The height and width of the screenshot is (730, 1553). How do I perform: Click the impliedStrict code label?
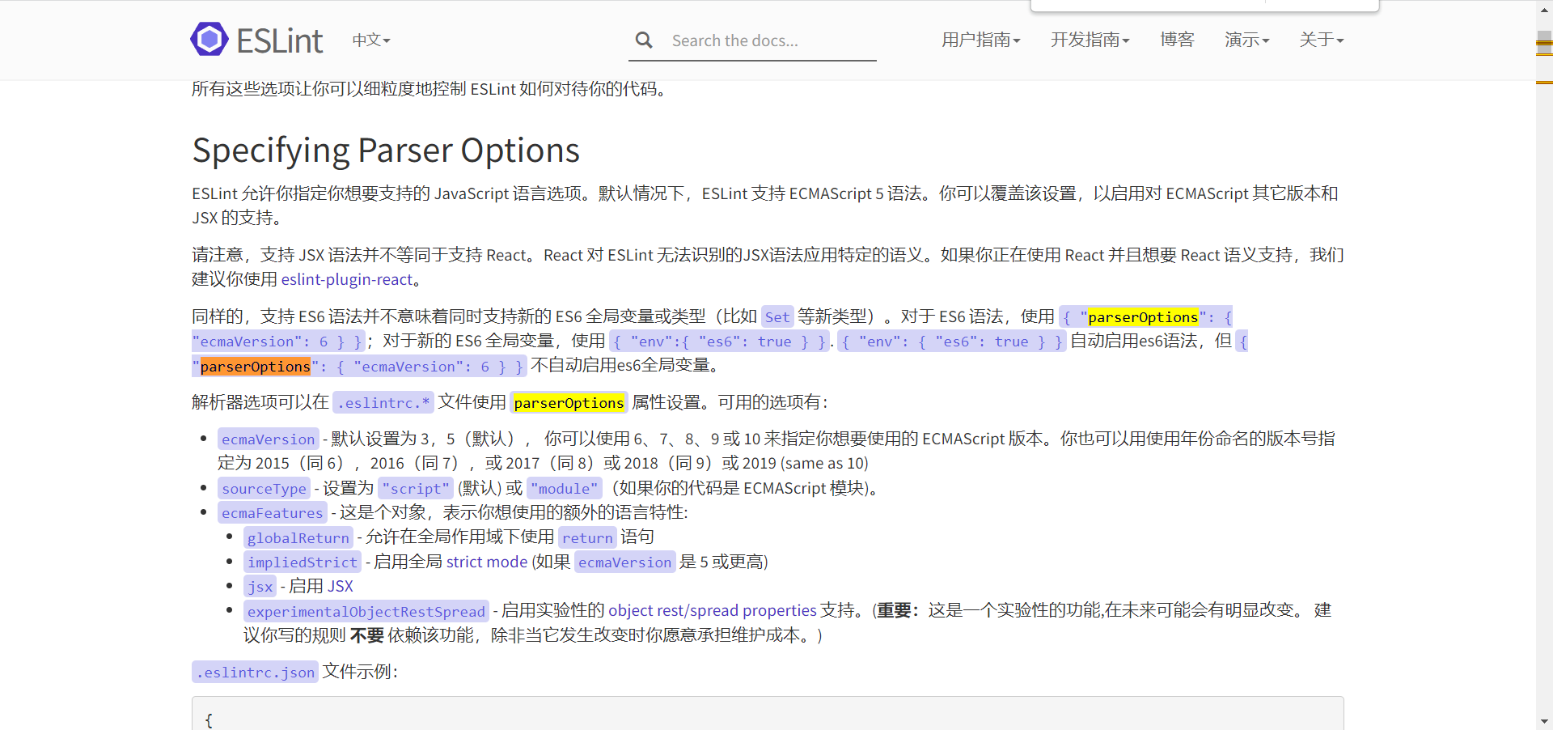302,562
